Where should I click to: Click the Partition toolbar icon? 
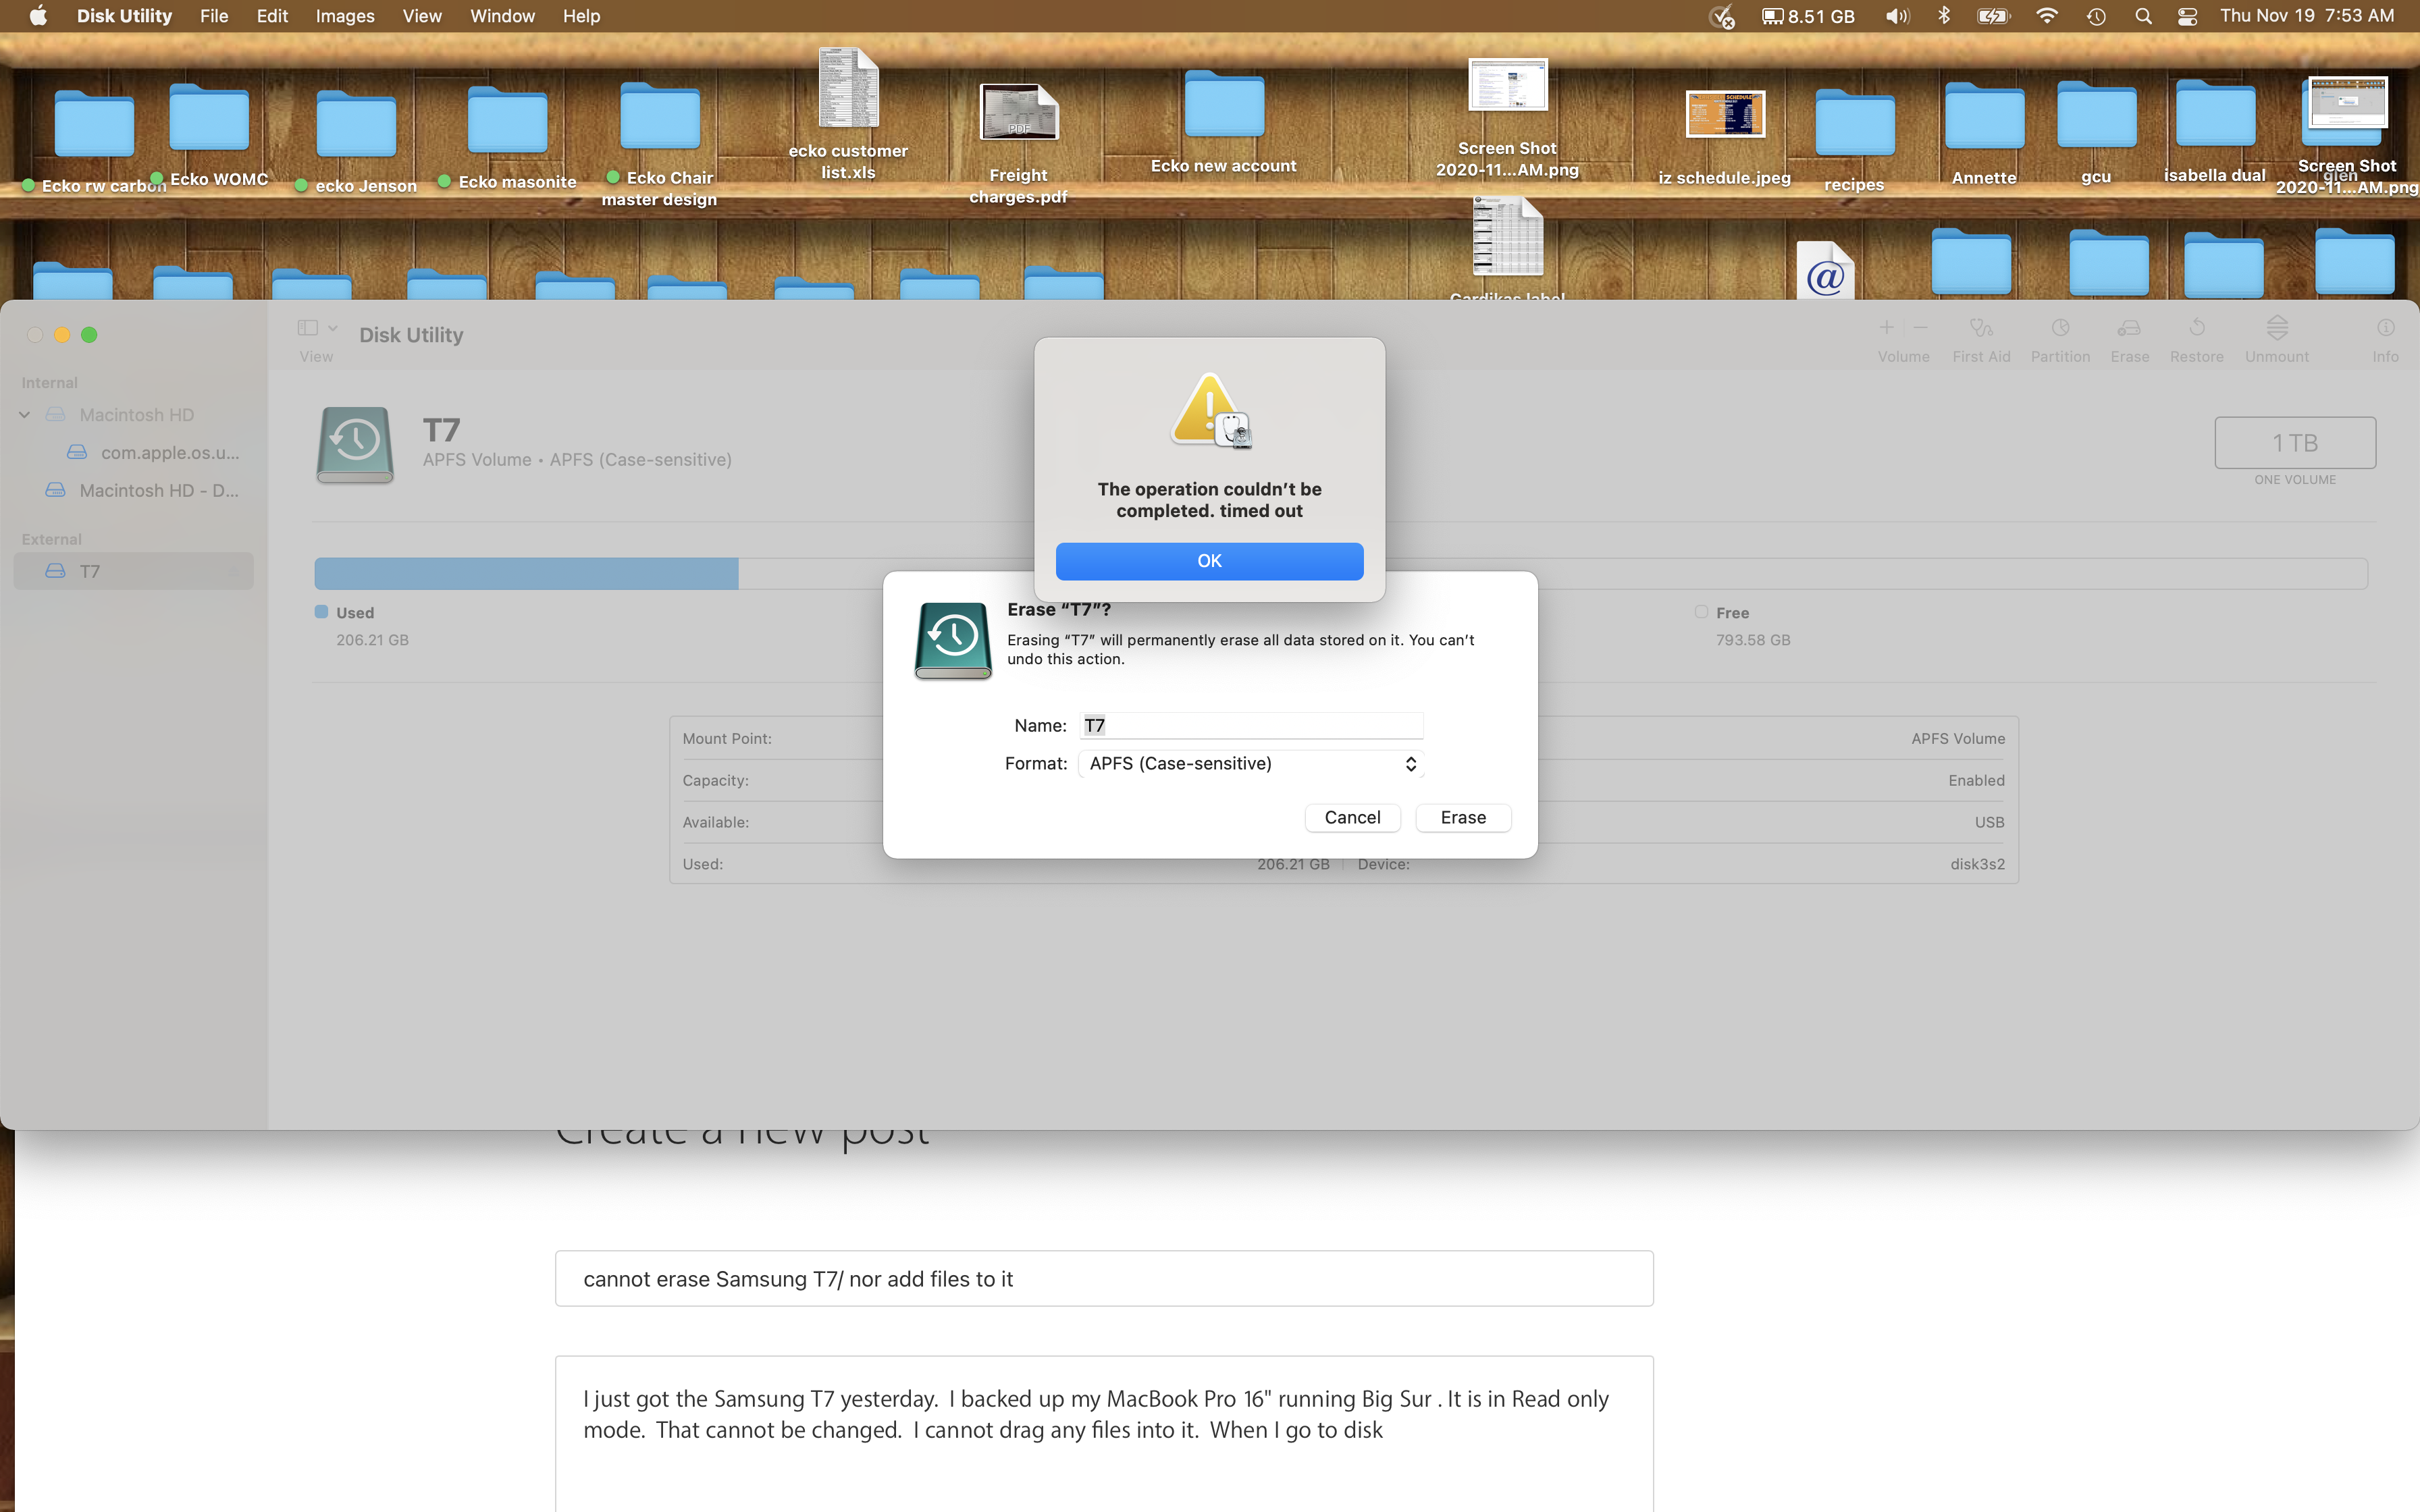(2060, 329)
